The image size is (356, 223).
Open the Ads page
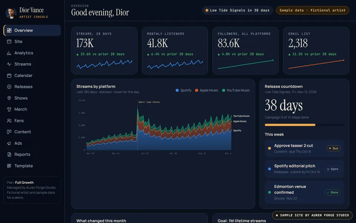pyautogui.click(x=32, y=143)
